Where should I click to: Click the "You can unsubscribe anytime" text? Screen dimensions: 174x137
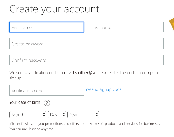point(32,129)
